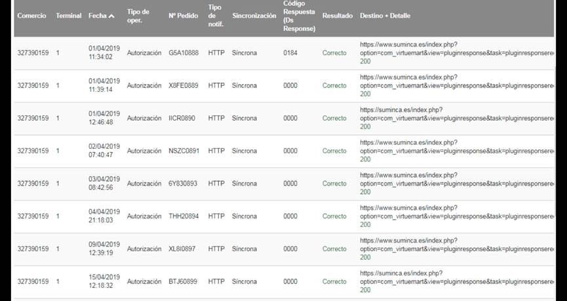The width and height of the screenshot is (567, 301).
Task: Click Correcto result for order IICR0890
Action: 334,118
